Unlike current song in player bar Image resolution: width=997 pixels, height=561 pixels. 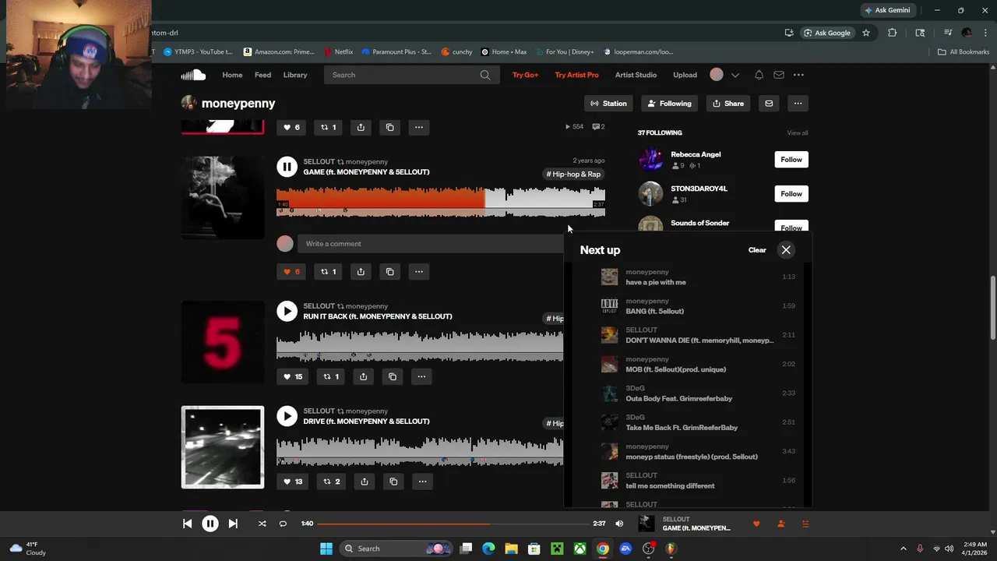click(x=756, y=524)
